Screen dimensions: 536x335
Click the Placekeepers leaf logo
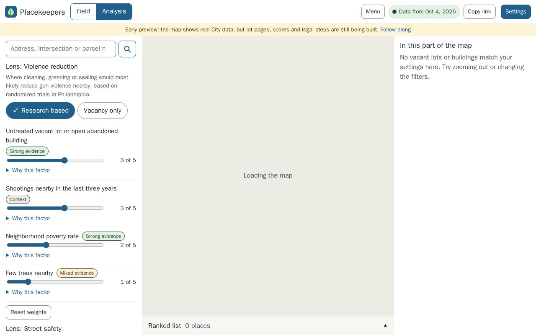coord(11,12)
